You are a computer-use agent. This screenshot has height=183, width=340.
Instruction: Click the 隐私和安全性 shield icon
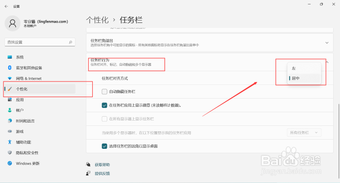(10, 153)
